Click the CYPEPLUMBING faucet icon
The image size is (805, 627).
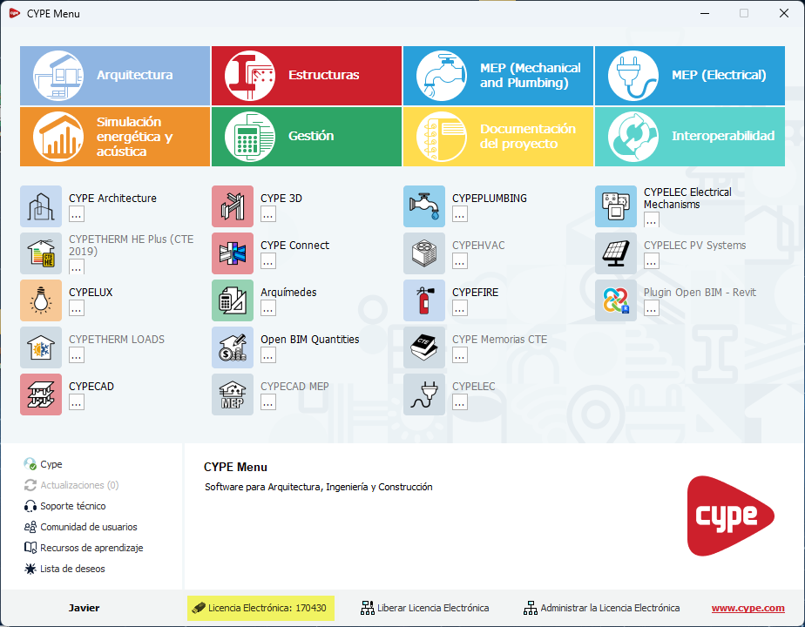[x=424, y=206]
